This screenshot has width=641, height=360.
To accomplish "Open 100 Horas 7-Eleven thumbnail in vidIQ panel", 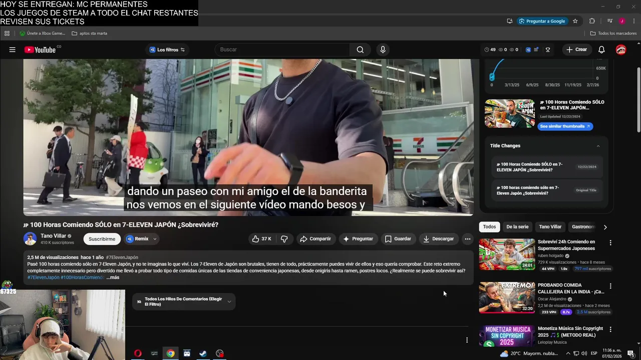I will point(510,113).
